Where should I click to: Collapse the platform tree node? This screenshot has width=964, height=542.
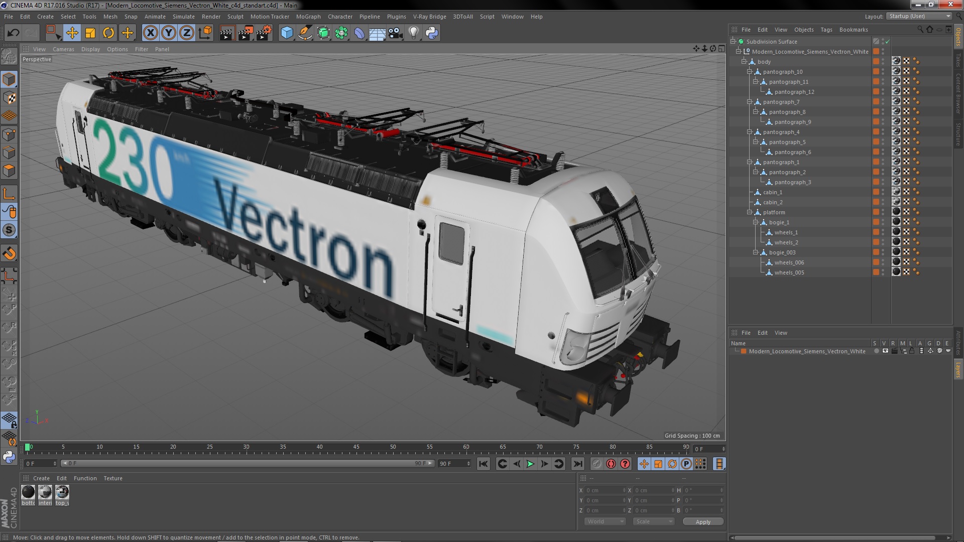[750, 212]
